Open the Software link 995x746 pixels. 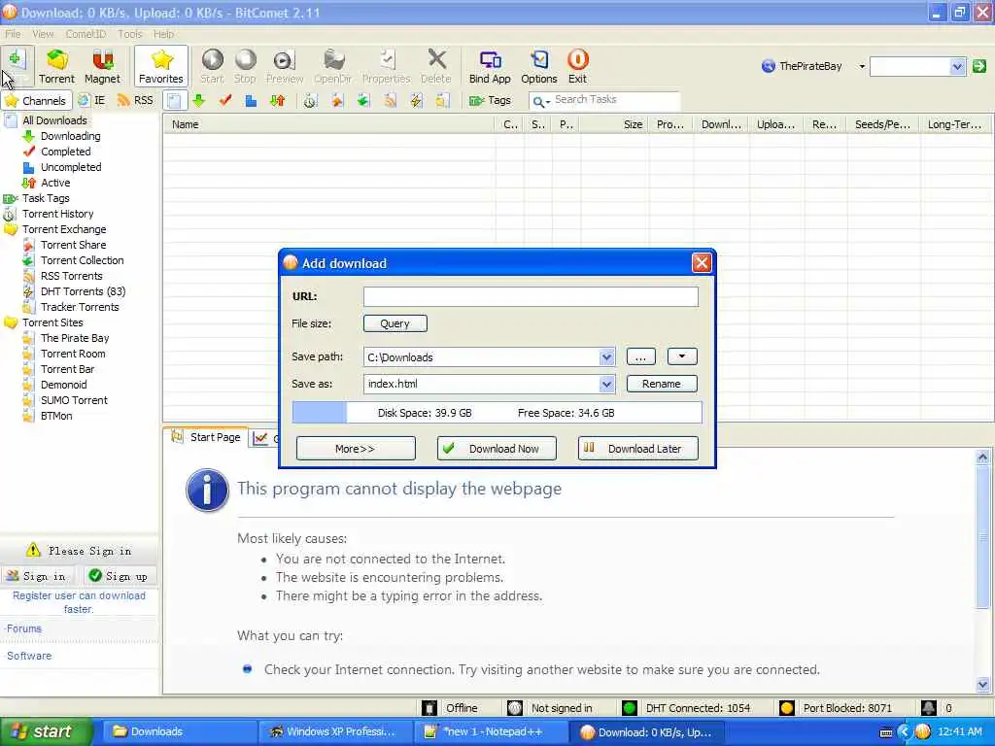pyautogui.click(x=29, y=656)
